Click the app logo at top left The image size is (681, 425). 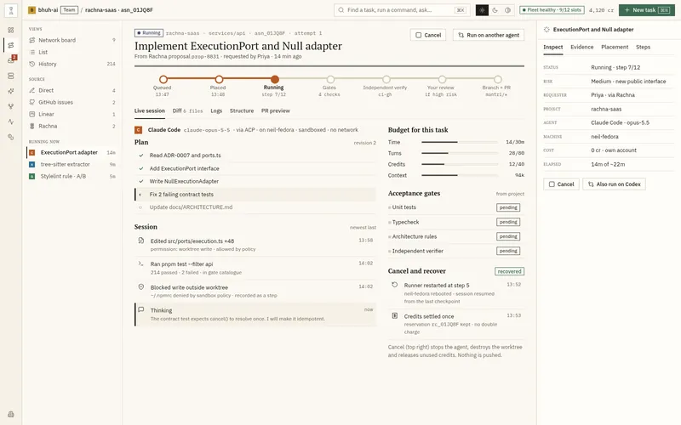[x=11, y=10]
